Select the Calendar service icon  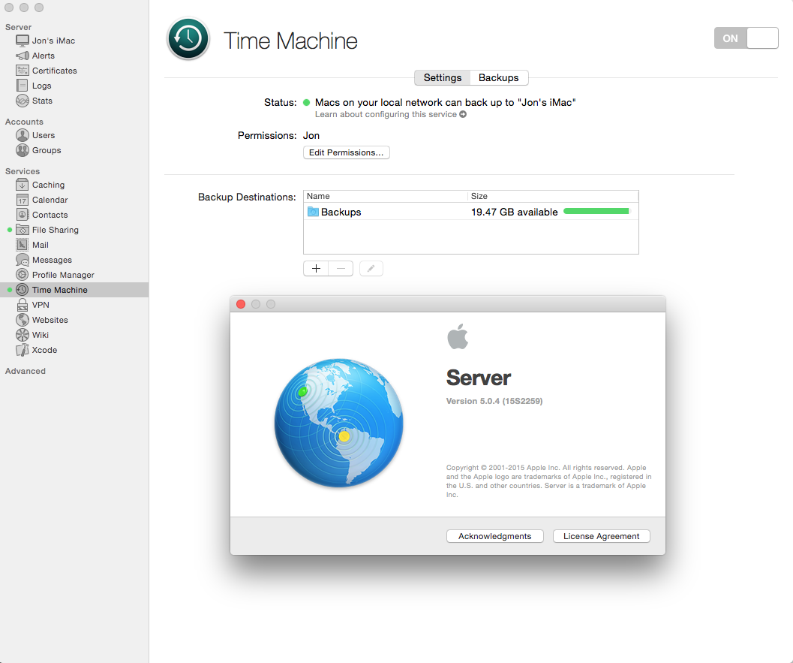pos(23,200)
